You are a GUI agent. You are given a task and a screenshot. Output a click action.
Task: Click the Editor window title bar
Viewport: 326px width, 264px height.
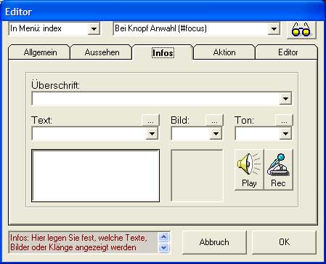point(163,12)
